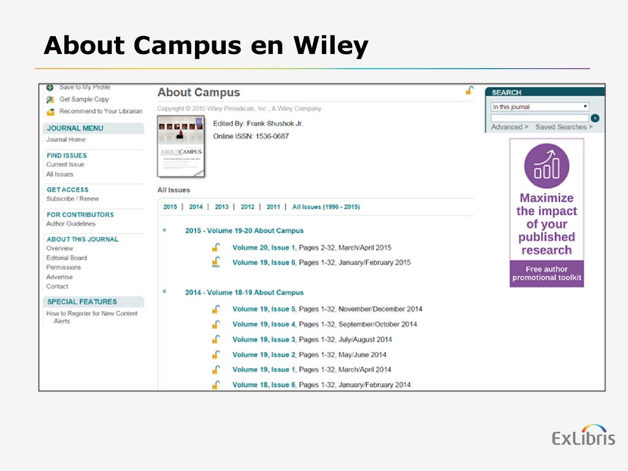Open Overview under About This Journal
Viewport: 628px width, 471px height.
[59, 248]
